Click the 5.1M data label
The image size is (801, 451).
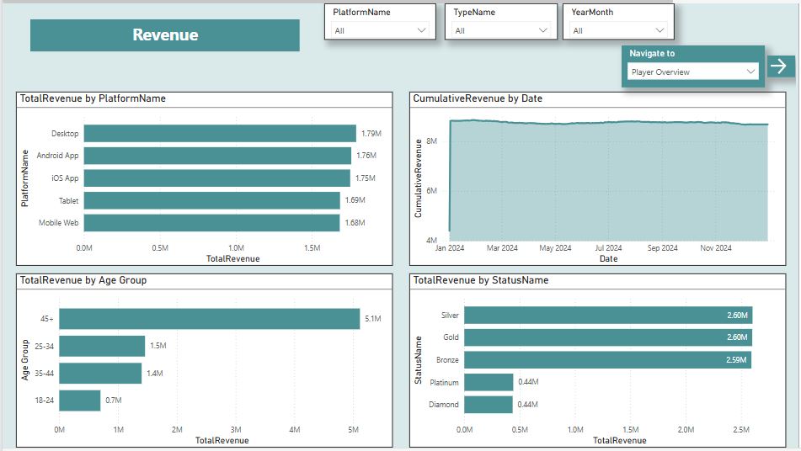pos(373,319)
